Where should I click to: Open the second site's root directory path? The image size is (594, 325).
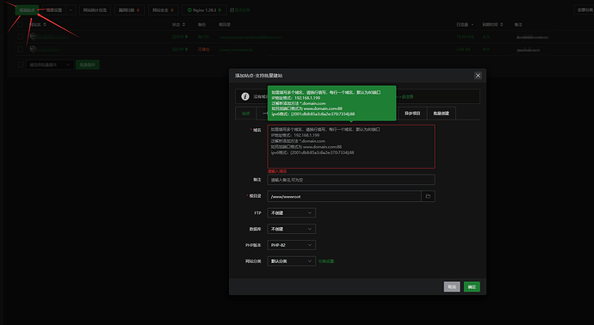236,50
